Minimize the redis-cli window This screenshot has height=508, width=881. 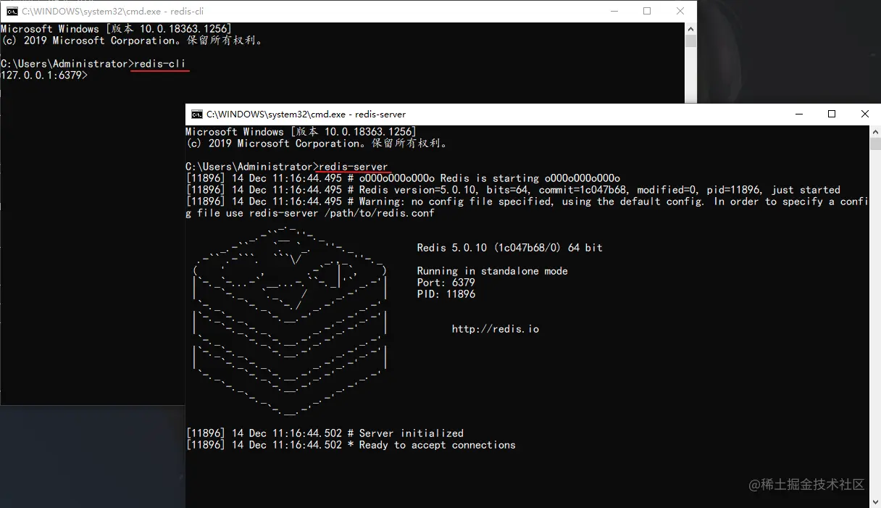point(614,12)
